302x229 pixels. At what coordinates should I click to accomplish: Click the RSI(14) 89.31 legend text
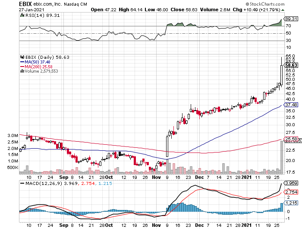[x=42, y=15]
